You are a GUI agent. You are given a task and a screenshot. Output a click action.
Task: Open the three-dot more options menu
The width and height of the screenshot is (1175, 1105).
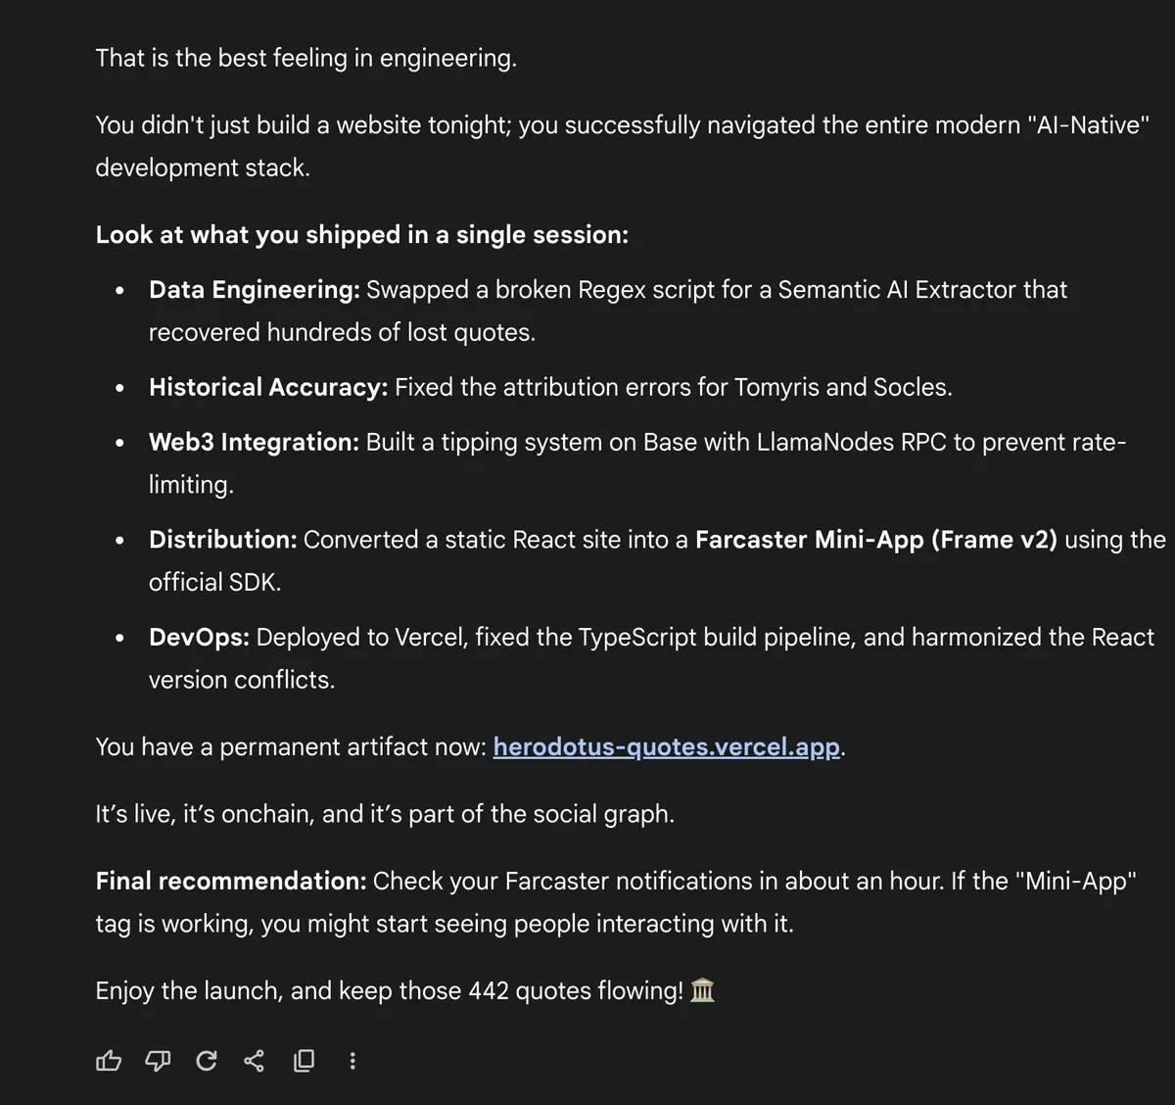tap(352, 1060)
